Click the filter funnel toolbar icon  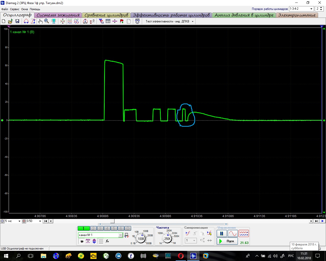(x=101, y=21)
